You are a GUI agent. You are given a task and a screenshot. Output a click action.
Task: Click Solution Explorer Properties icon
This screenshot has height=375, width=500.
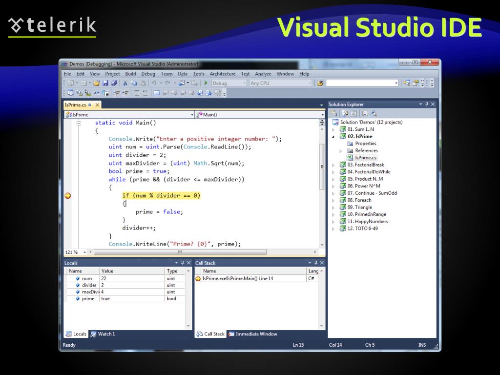click(333, 113)
